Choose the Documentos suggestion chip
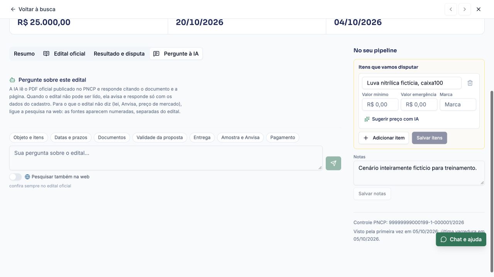 [112, 137]
